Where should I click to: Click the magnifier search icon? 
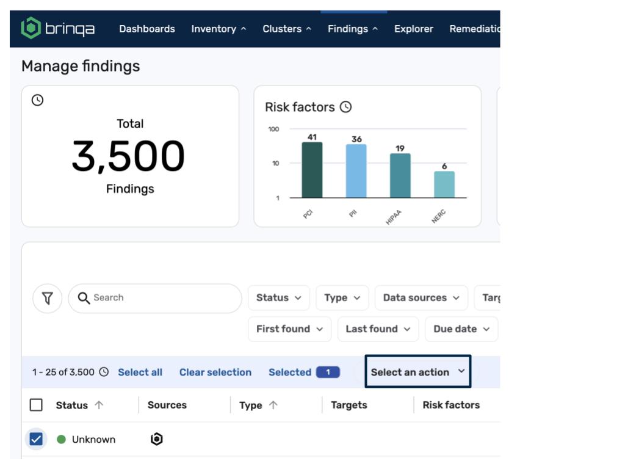(x=84, y=298)
